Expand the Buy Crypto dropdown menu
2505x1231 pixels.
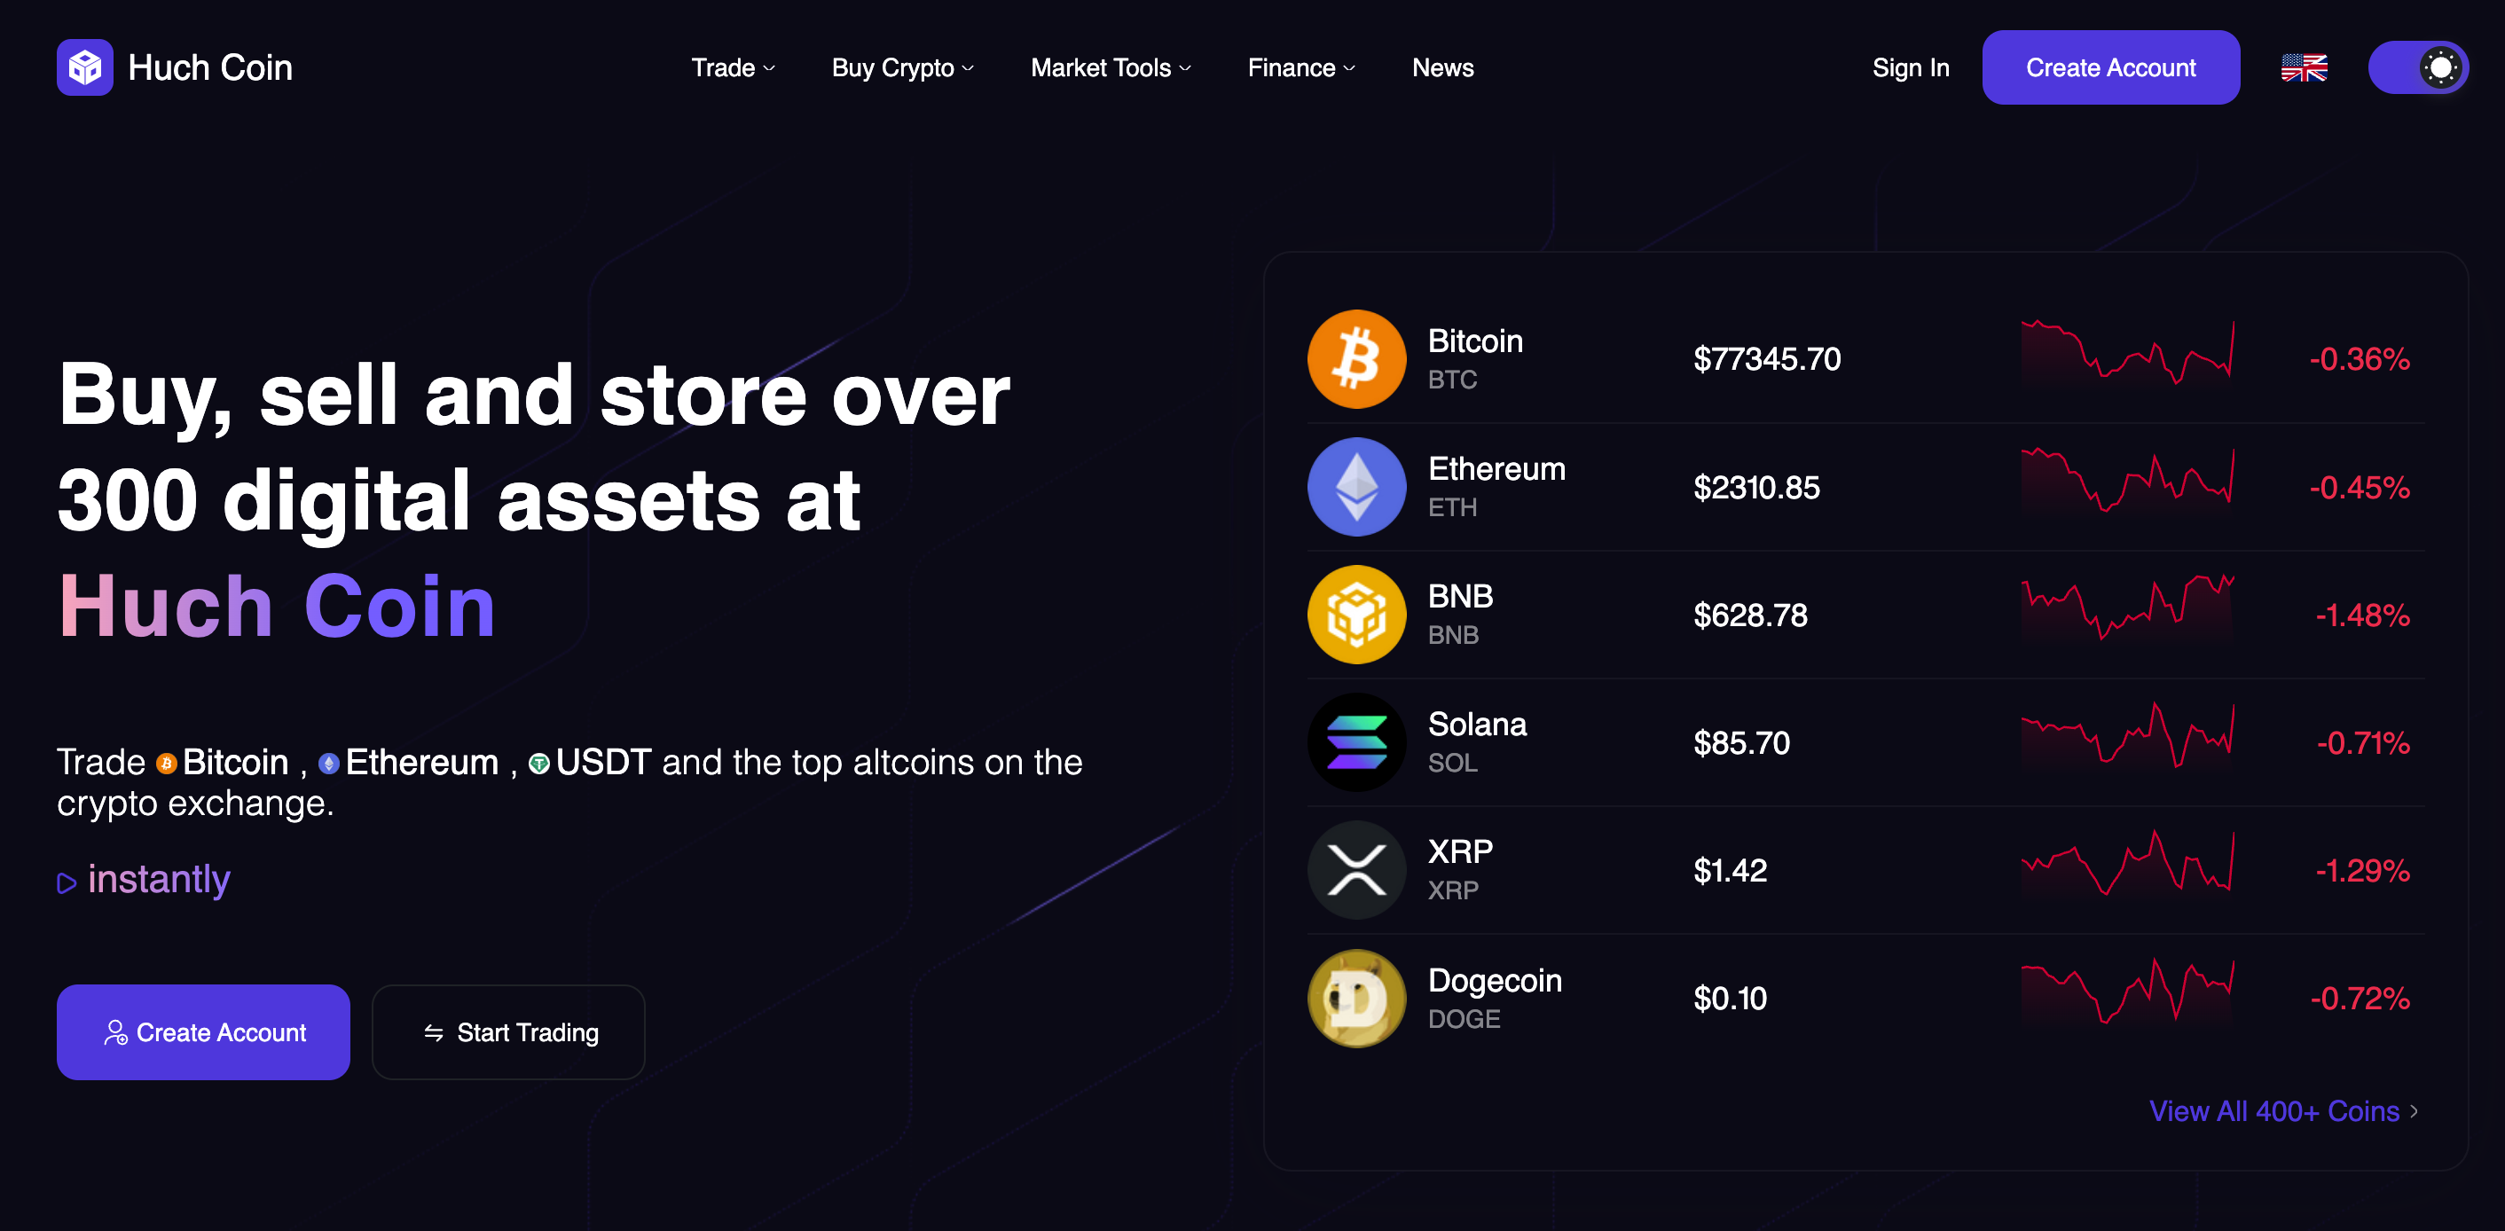[901, 67]
